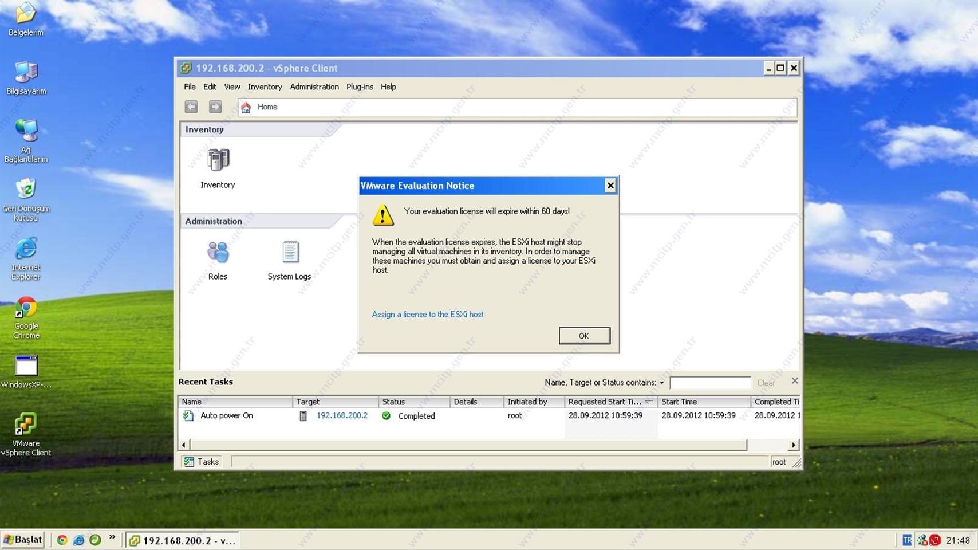Click the Home icon in address bar
Viewport: 978px width, 550px height.
246,107
